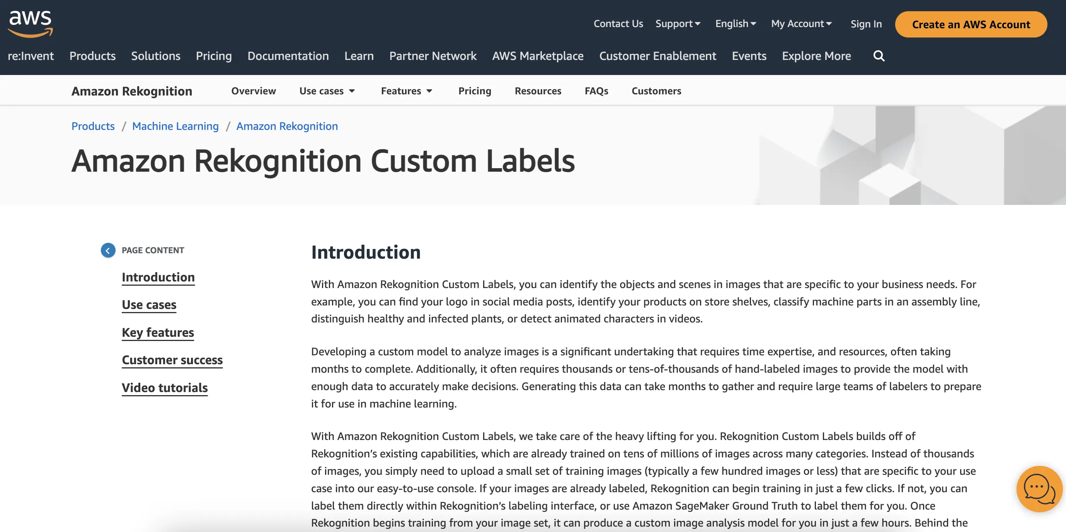Expand the Features dropdown menu
The image size is (1066, 532).
tap(407, 90)
